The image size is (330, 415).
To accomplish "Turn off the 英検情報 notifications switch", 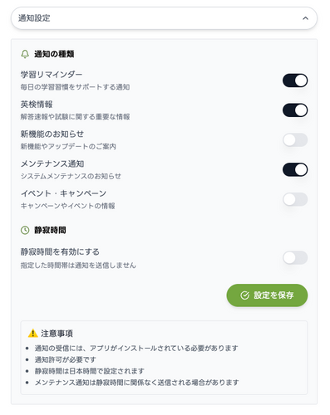I will click(295, 110).
